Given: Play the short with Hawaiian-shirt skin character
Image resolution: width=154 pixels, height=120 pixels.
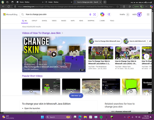Looking at the screenshot, I should click(x=51, y=87).
